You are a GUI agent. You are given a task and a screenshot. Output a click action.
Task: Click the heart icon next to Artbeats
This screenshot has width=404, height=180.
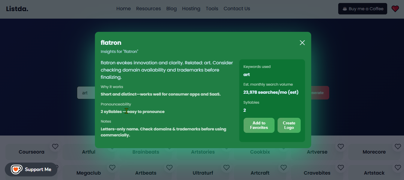coord(169,167)
